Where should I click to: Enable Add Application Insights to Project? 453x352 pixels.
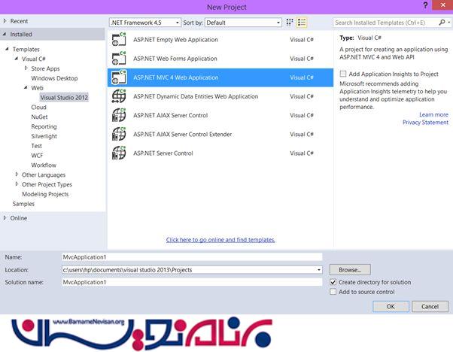click(343, 74)
